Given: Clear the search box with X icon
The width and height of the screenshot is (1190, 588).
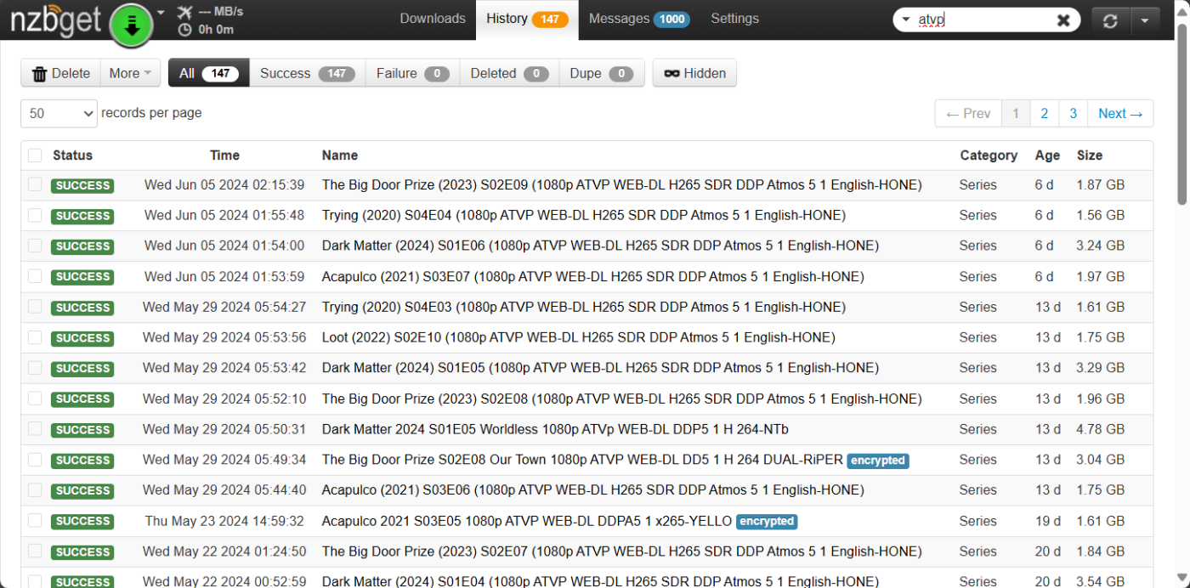Looking at the screenshot, I should pyautogui.click(x=1063, y=20).
